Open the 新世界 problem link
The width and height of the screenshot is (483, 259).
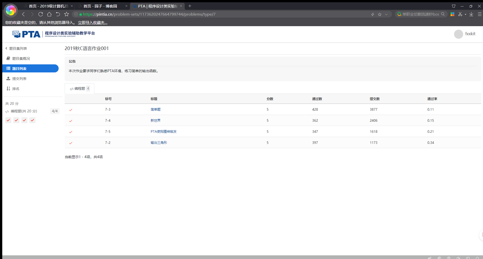coord(155,120)
